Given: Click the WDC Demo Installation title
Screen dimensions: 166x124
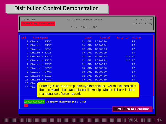Looking at the screenshot, I should coord(85,20).
